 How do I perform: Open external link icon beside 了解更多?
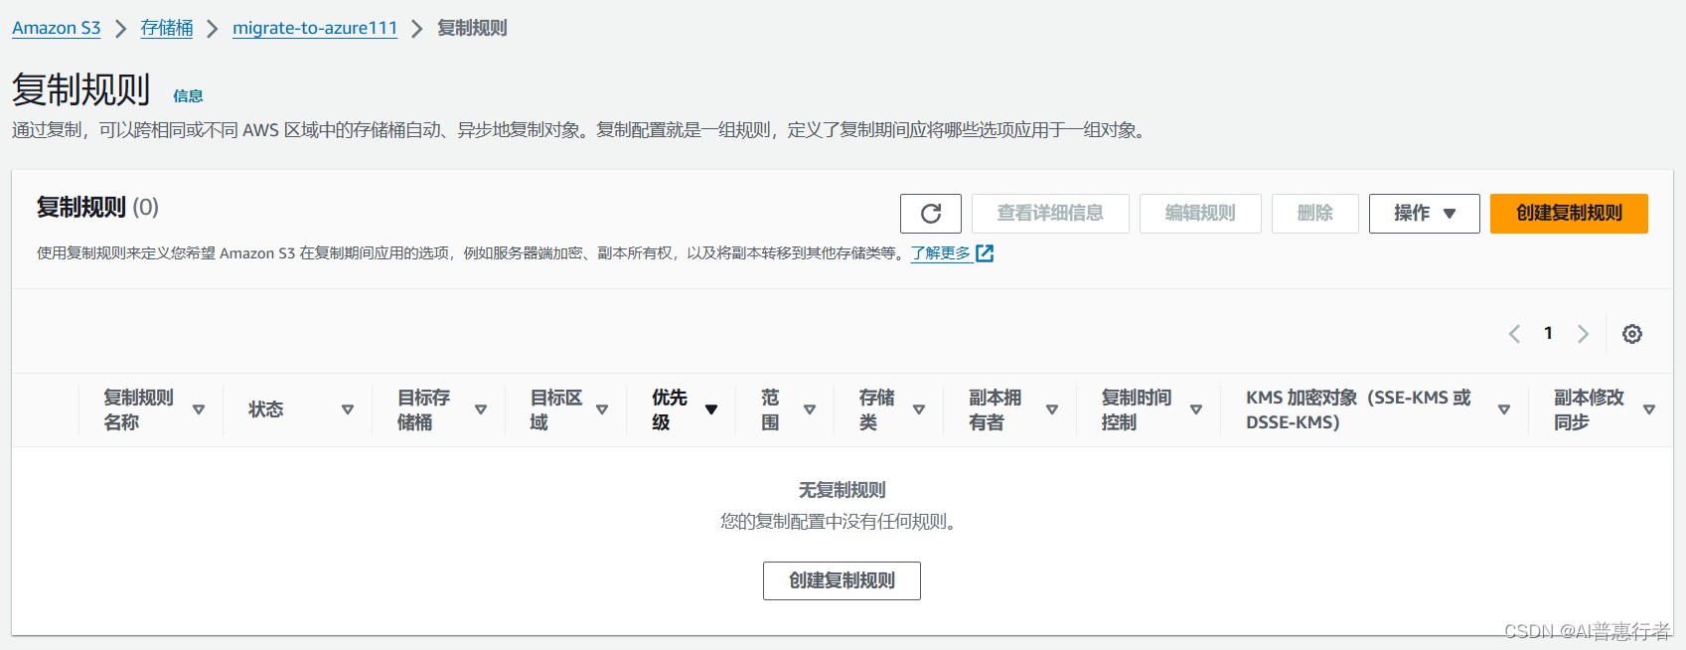click(x=985, y=253)
